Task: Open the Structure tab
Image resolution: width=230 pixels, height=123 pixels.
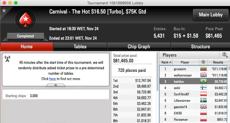Action: pos(200,47)
